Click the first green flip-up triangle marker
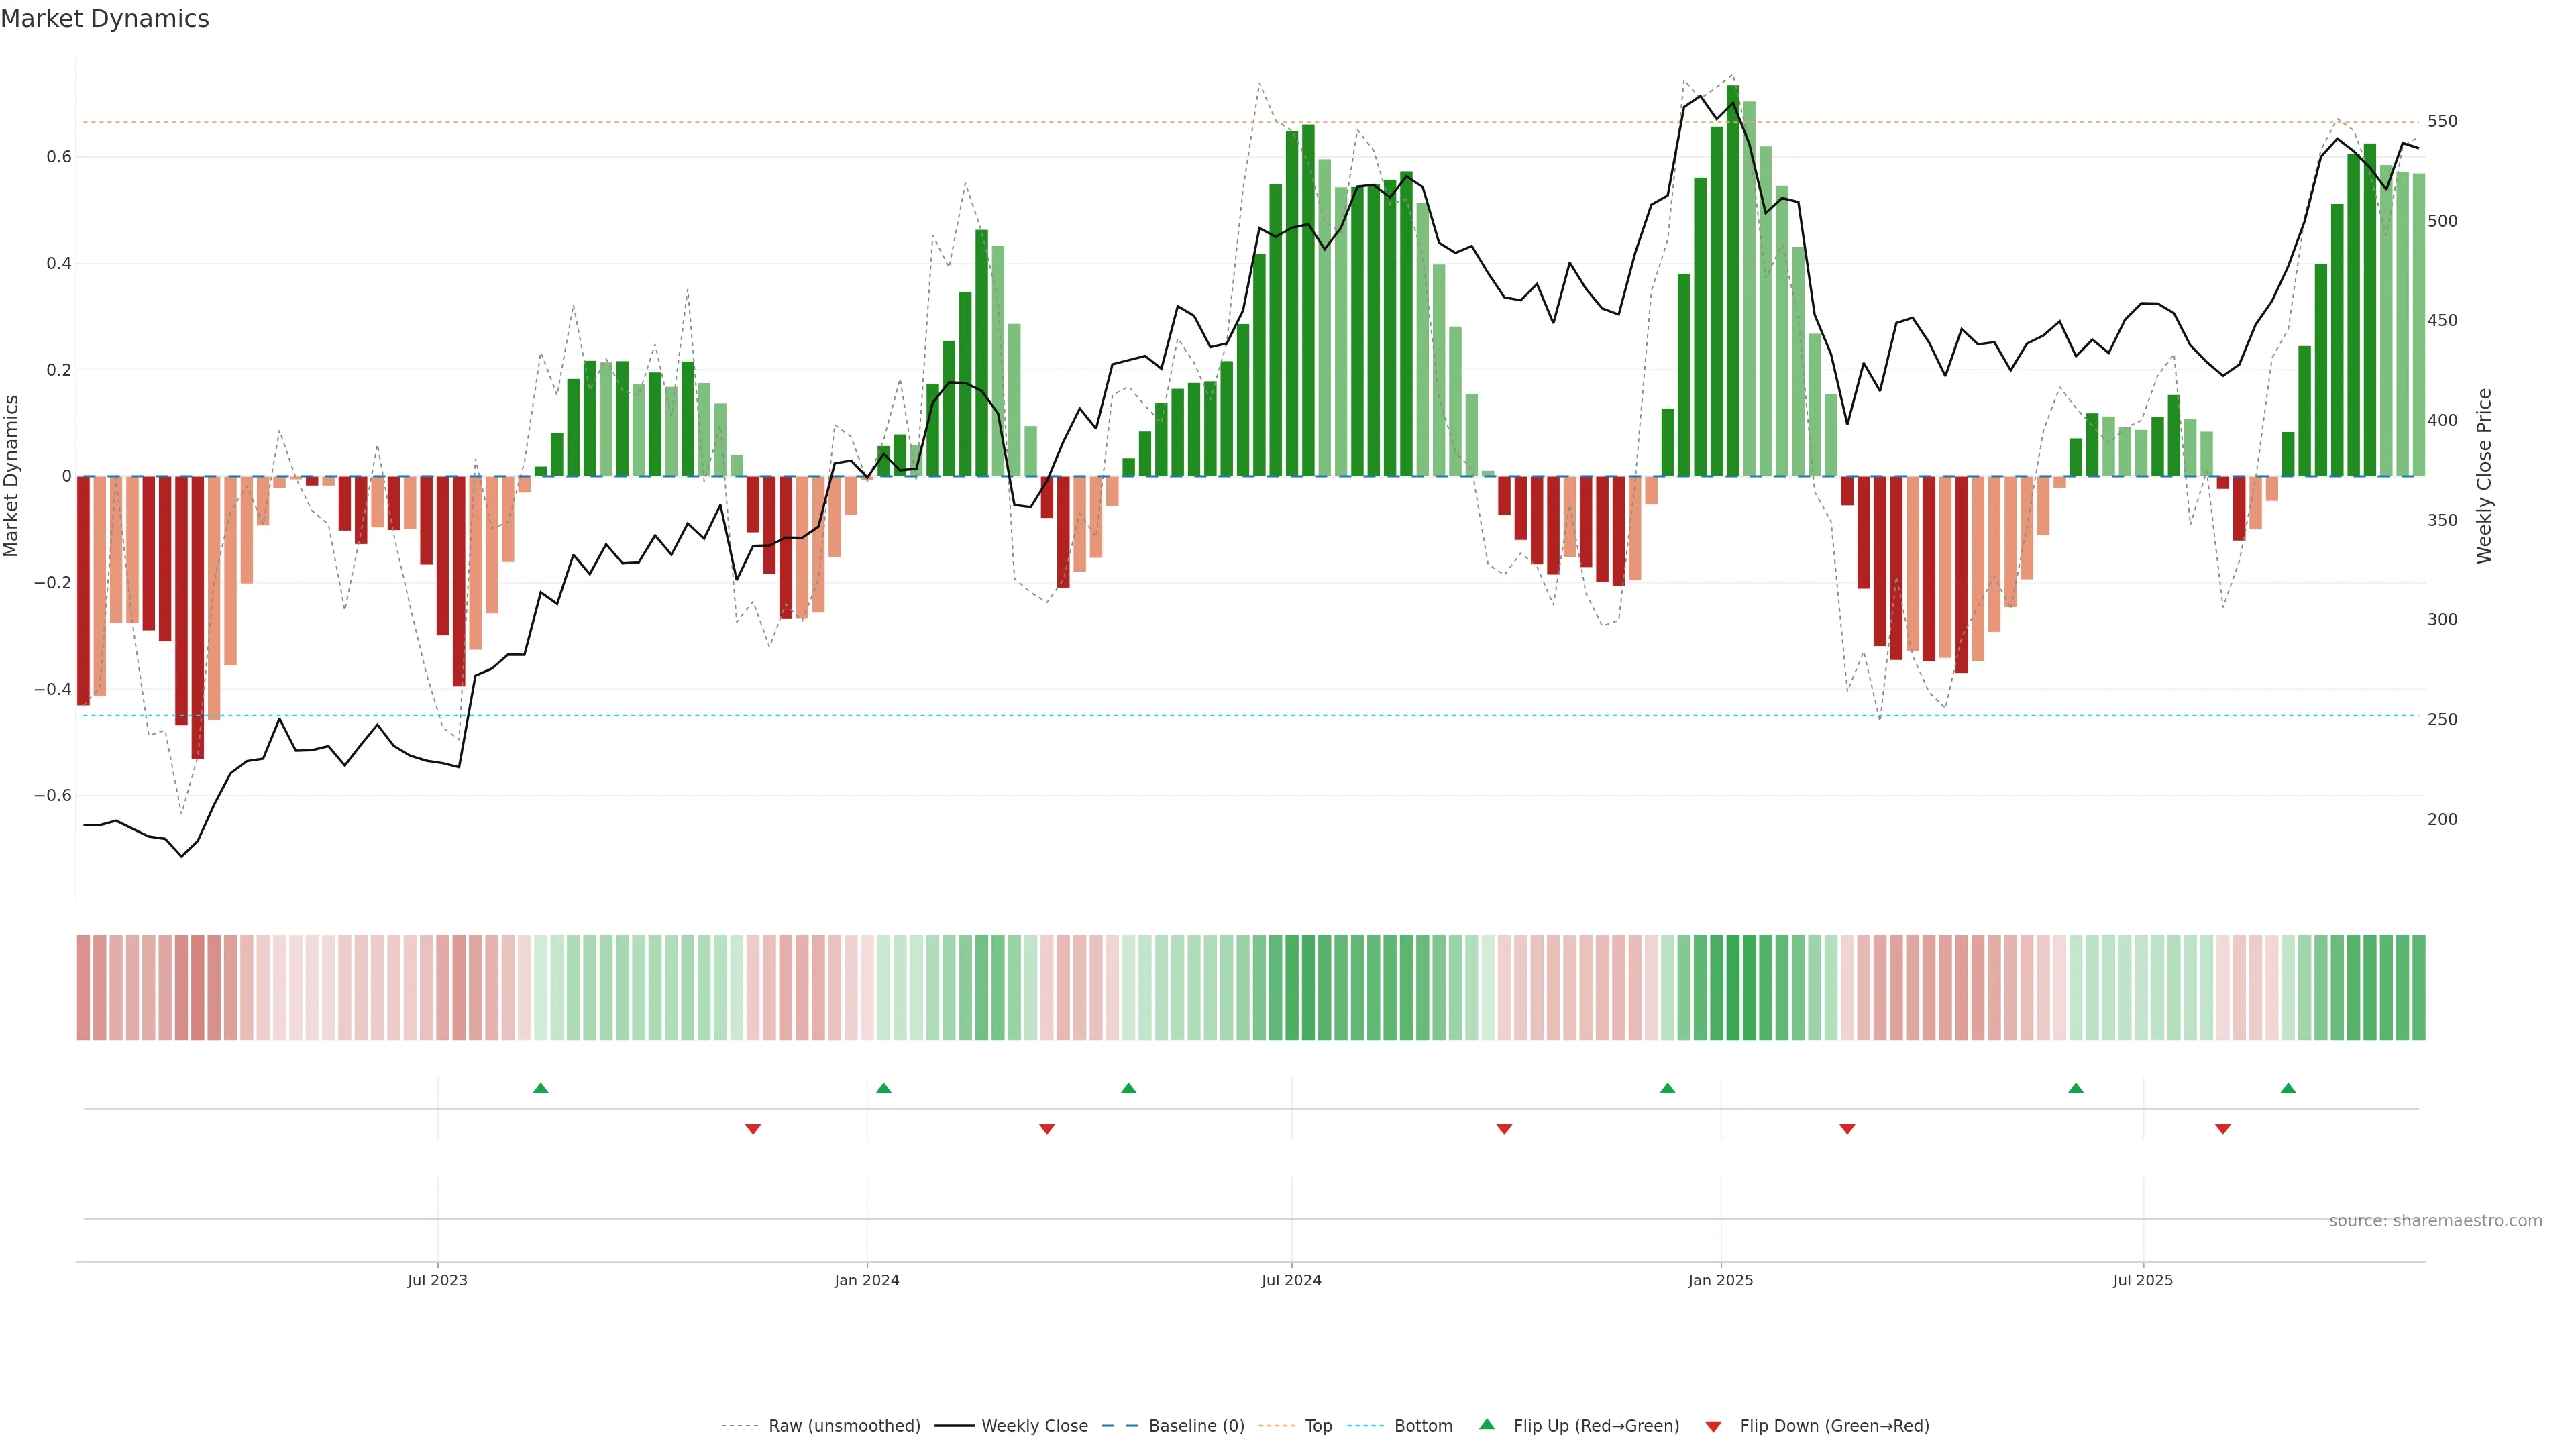Viewport: 2576px width, 1449px height. coord(541,1088)
